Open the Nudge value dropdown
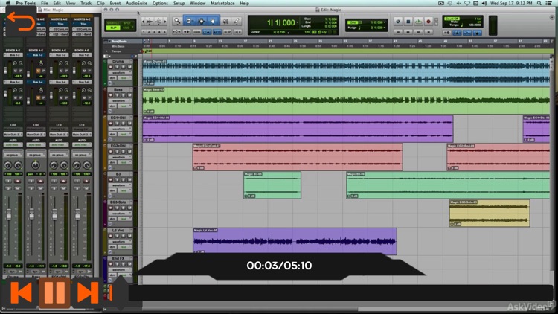This screenshot has height=314, width=558. 385,28
